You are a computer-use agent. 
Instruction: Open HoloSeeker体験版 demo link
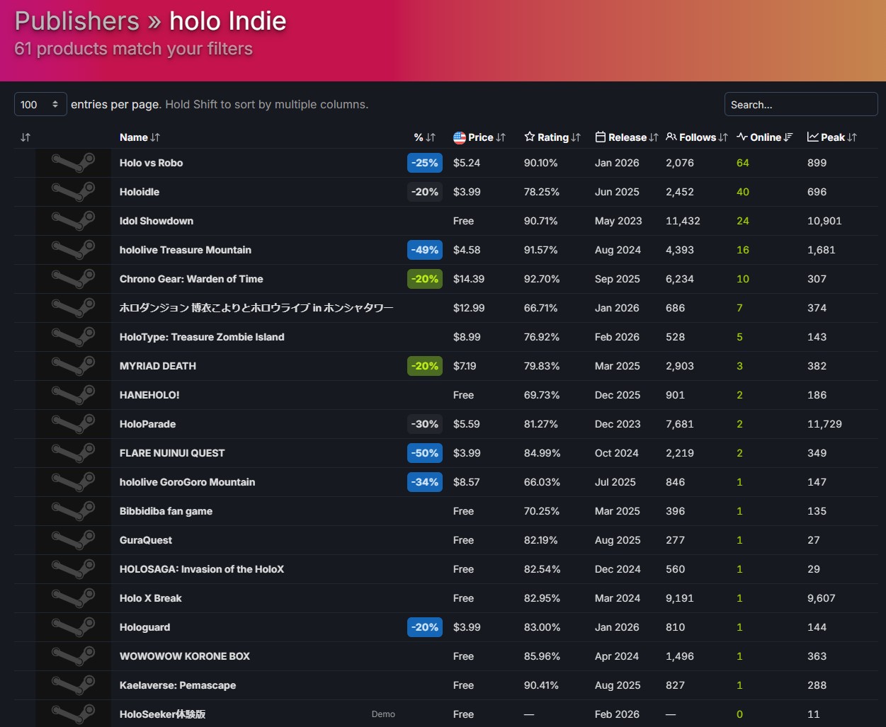162,714
